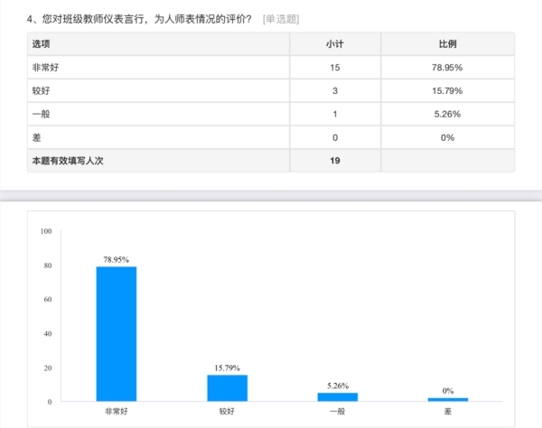Click the total count 19 cell
The height and width of the screenshot is (428, 542).
(334, 161)
